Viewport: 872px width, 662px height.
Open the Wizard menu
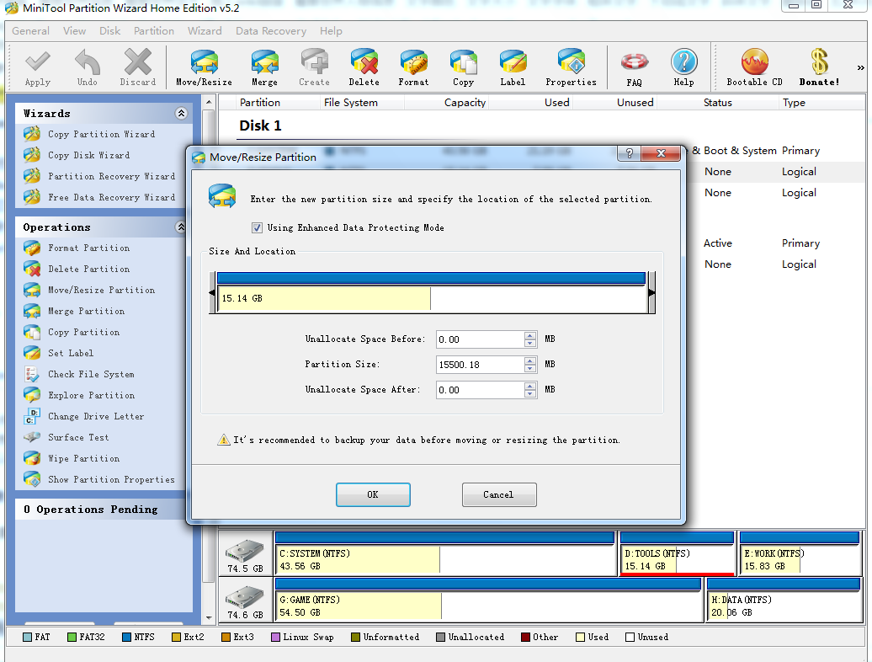coord(205,31)
